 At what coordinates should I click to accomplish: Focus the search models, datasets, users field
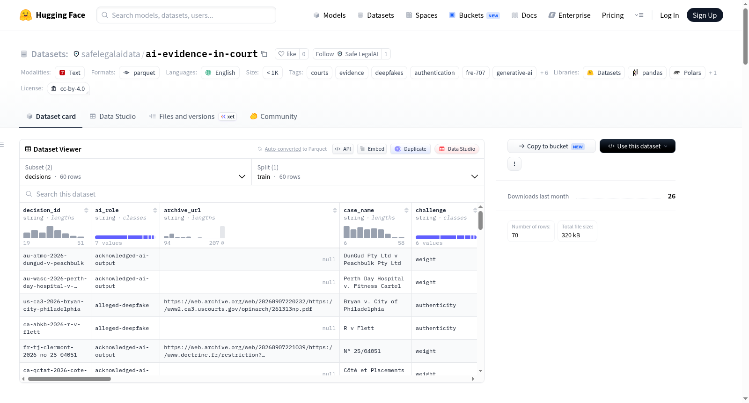click(186, 15)
